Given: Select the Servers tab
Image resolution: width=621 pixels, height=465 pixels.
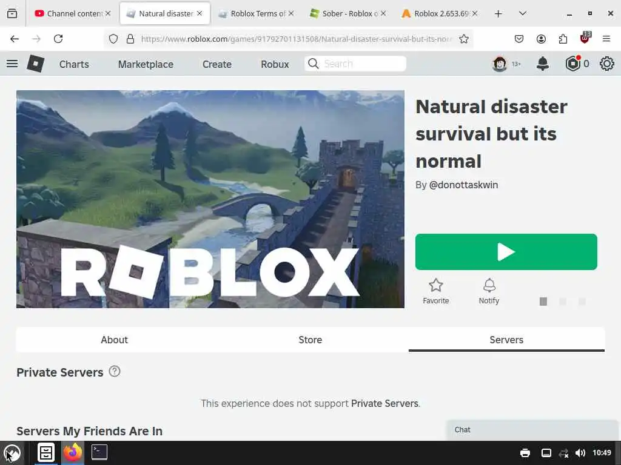Looking at the screenshot, I should (x=506, y=340).
